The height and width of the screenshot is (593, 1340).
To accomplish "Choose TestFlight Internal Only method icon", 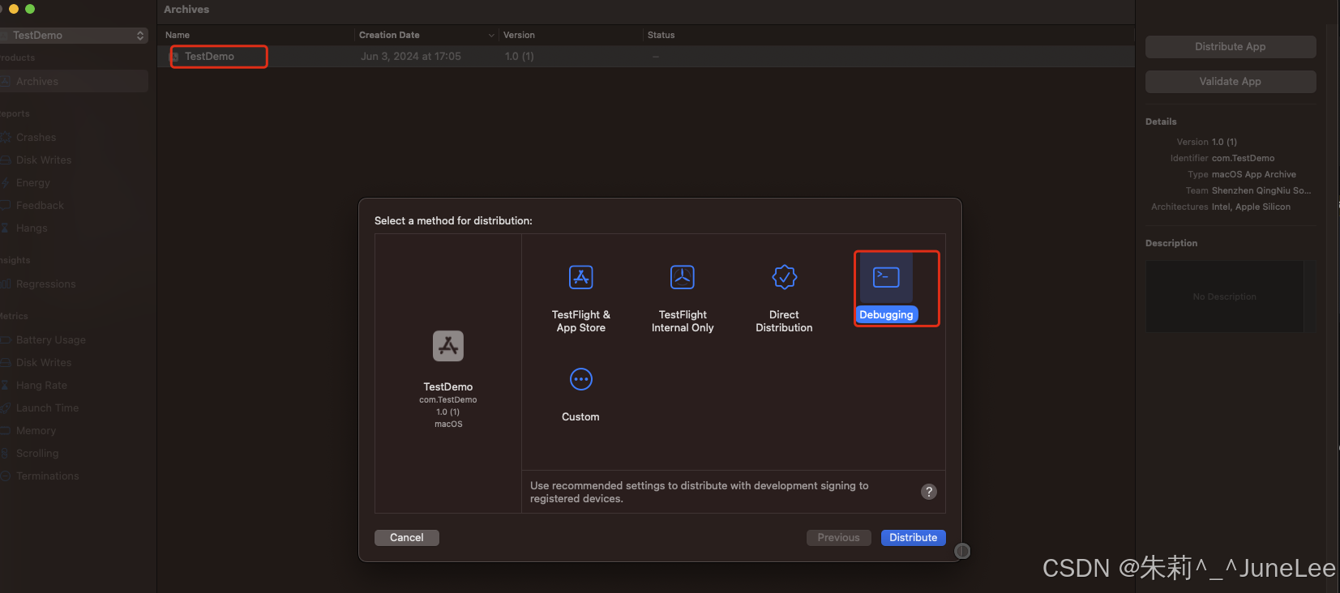I will point(683,277).
